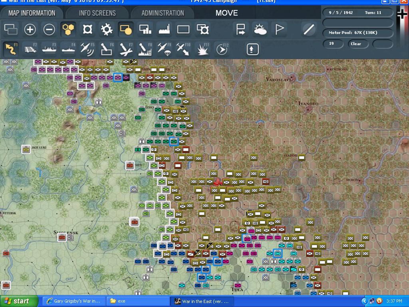Click the zoom out minus icon
Image resolution: width=409 pixels, height=307 pixels.
point(49,29)
